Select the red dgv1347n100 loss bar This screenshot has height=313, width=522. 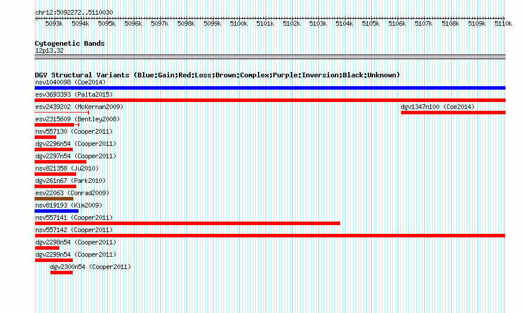coord(453,113)
